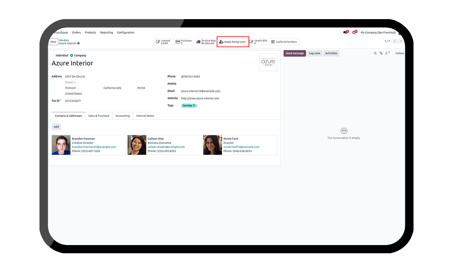Image resolution: width=469 pixels, height=272 pixels.
Task: Click email nicole.ford75@example.com
Action: pyautogui.click(x=241, y=147)
